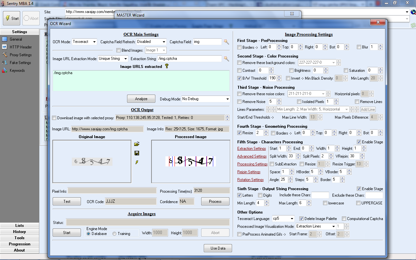
Task: Switch to the Progression section
Action: (x=19, y=244)
